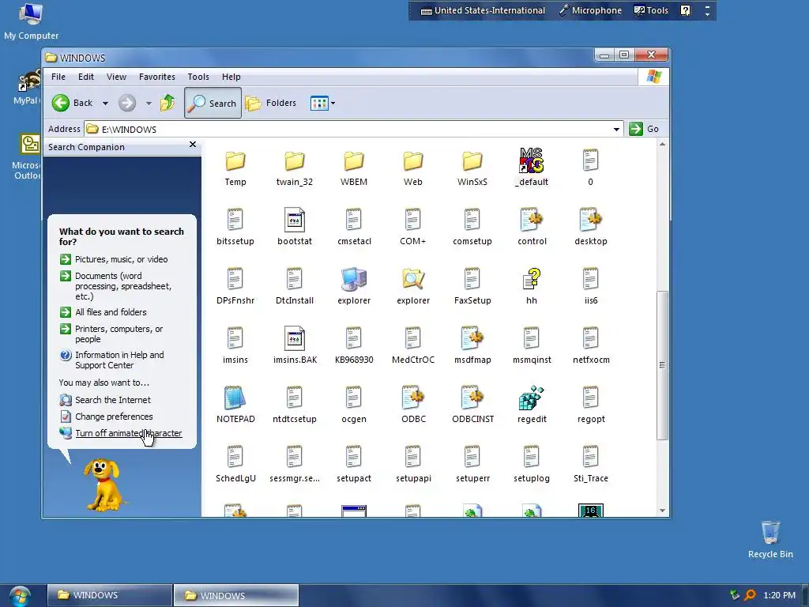Select the _default MS-DOS shortcut icon
The height and width of the screenshot is (607, 809).
point(532,160)
